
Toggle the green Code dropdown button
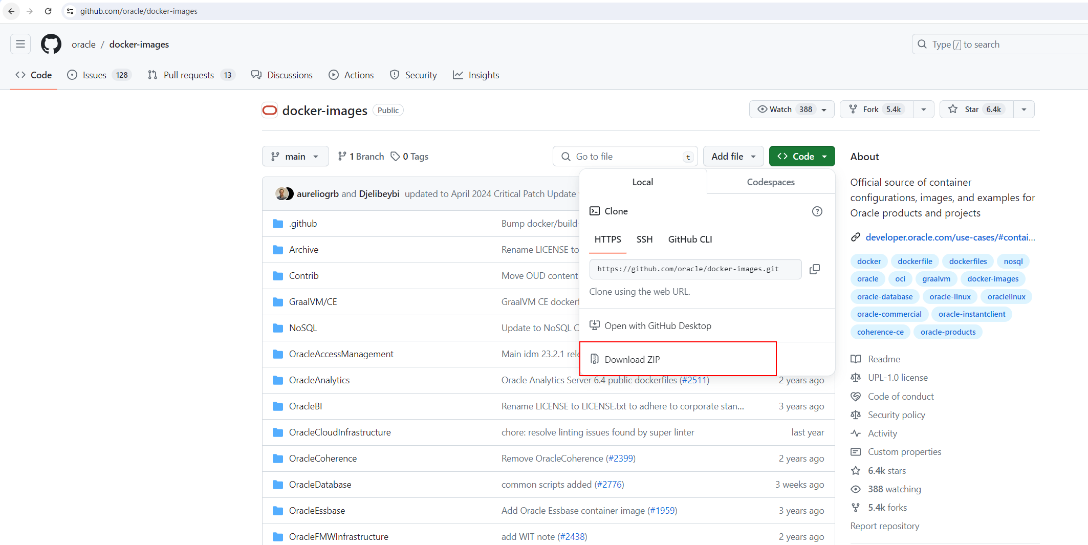point(802,157)
